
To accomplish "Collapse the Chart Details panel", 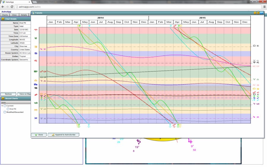I will [3, 19].
